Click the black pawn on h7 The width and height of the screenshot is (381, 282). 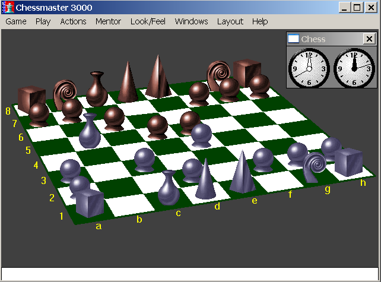[259, 86]
